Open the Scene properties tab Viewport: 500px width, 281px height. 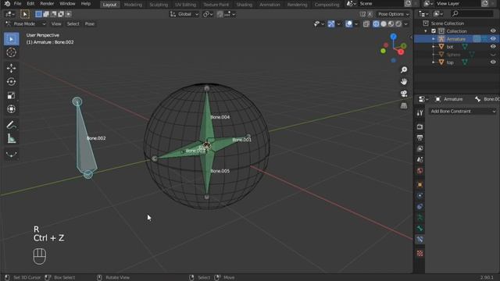[x=420, y=159]
